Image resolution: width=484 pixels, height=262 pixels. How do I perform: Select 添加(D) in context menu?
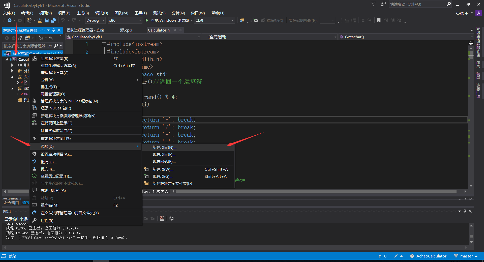click(x=86, y=147)
